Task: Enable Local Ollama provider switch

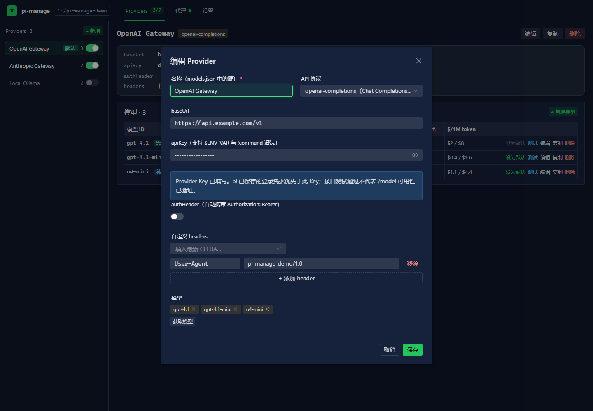Action: [92, 83]
